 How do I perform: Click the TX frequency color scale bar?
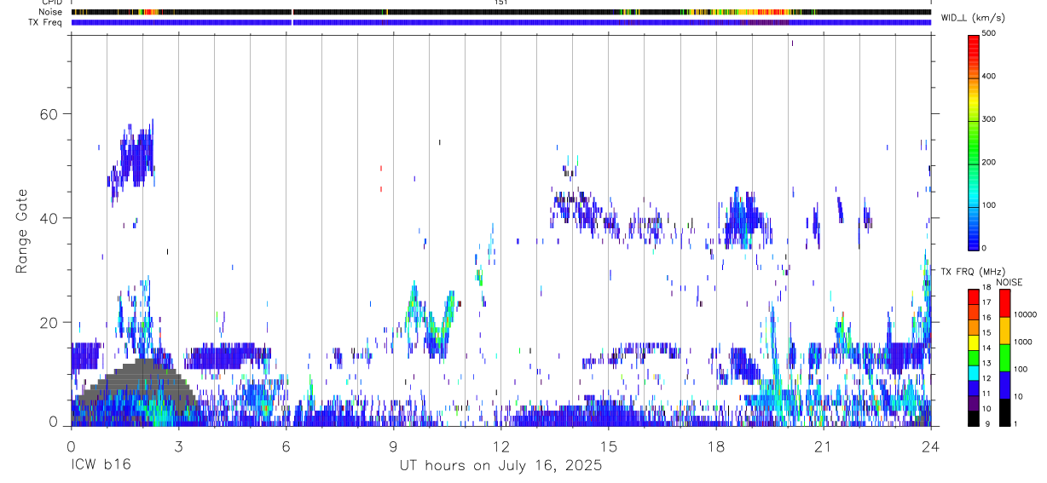coord(973,357)
